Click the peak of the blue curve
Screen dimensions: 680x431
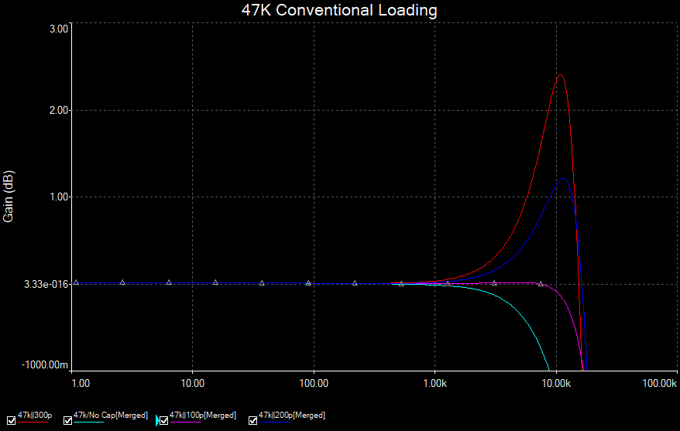564,179
